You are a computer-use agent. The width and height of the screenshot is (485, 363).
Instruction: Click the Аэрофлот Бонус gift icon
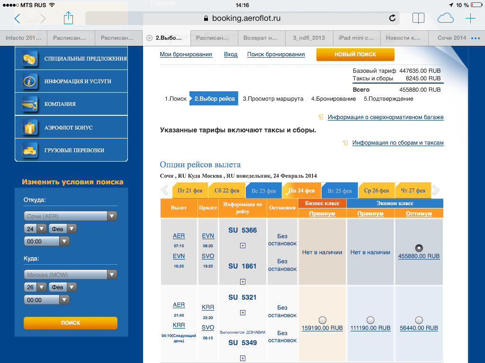click(30, 128)
